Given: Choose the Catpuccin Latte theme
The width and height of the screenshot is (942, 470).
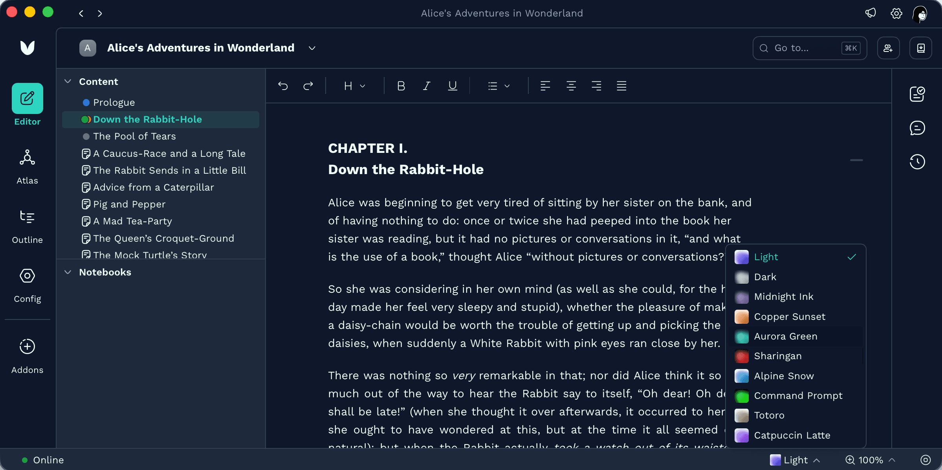Looking at the screenshot, I should pyautogui.click(x=795, y=435).
